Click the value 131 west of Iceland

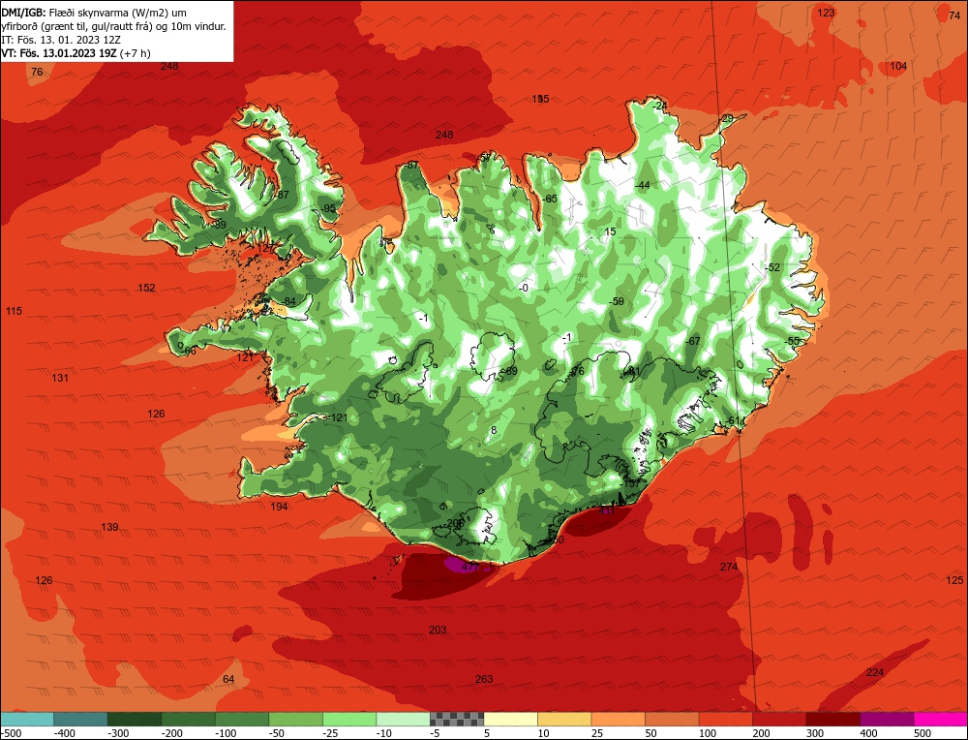(60, 378)
